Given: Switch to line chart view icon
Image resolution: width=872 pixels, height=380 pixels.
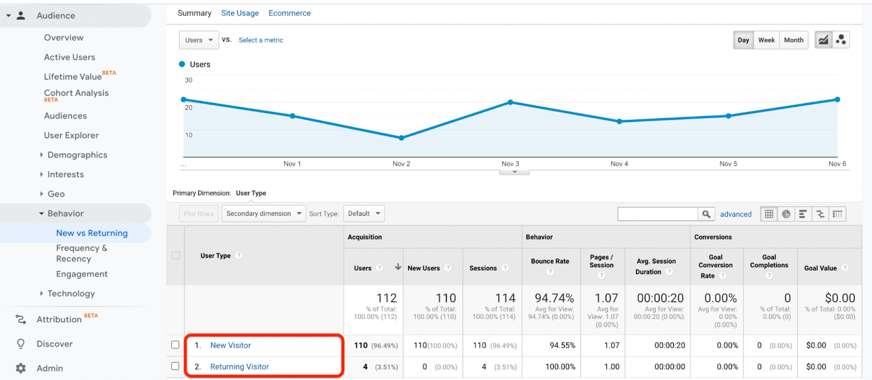Looking at the screenshot, I should [823, 40].
